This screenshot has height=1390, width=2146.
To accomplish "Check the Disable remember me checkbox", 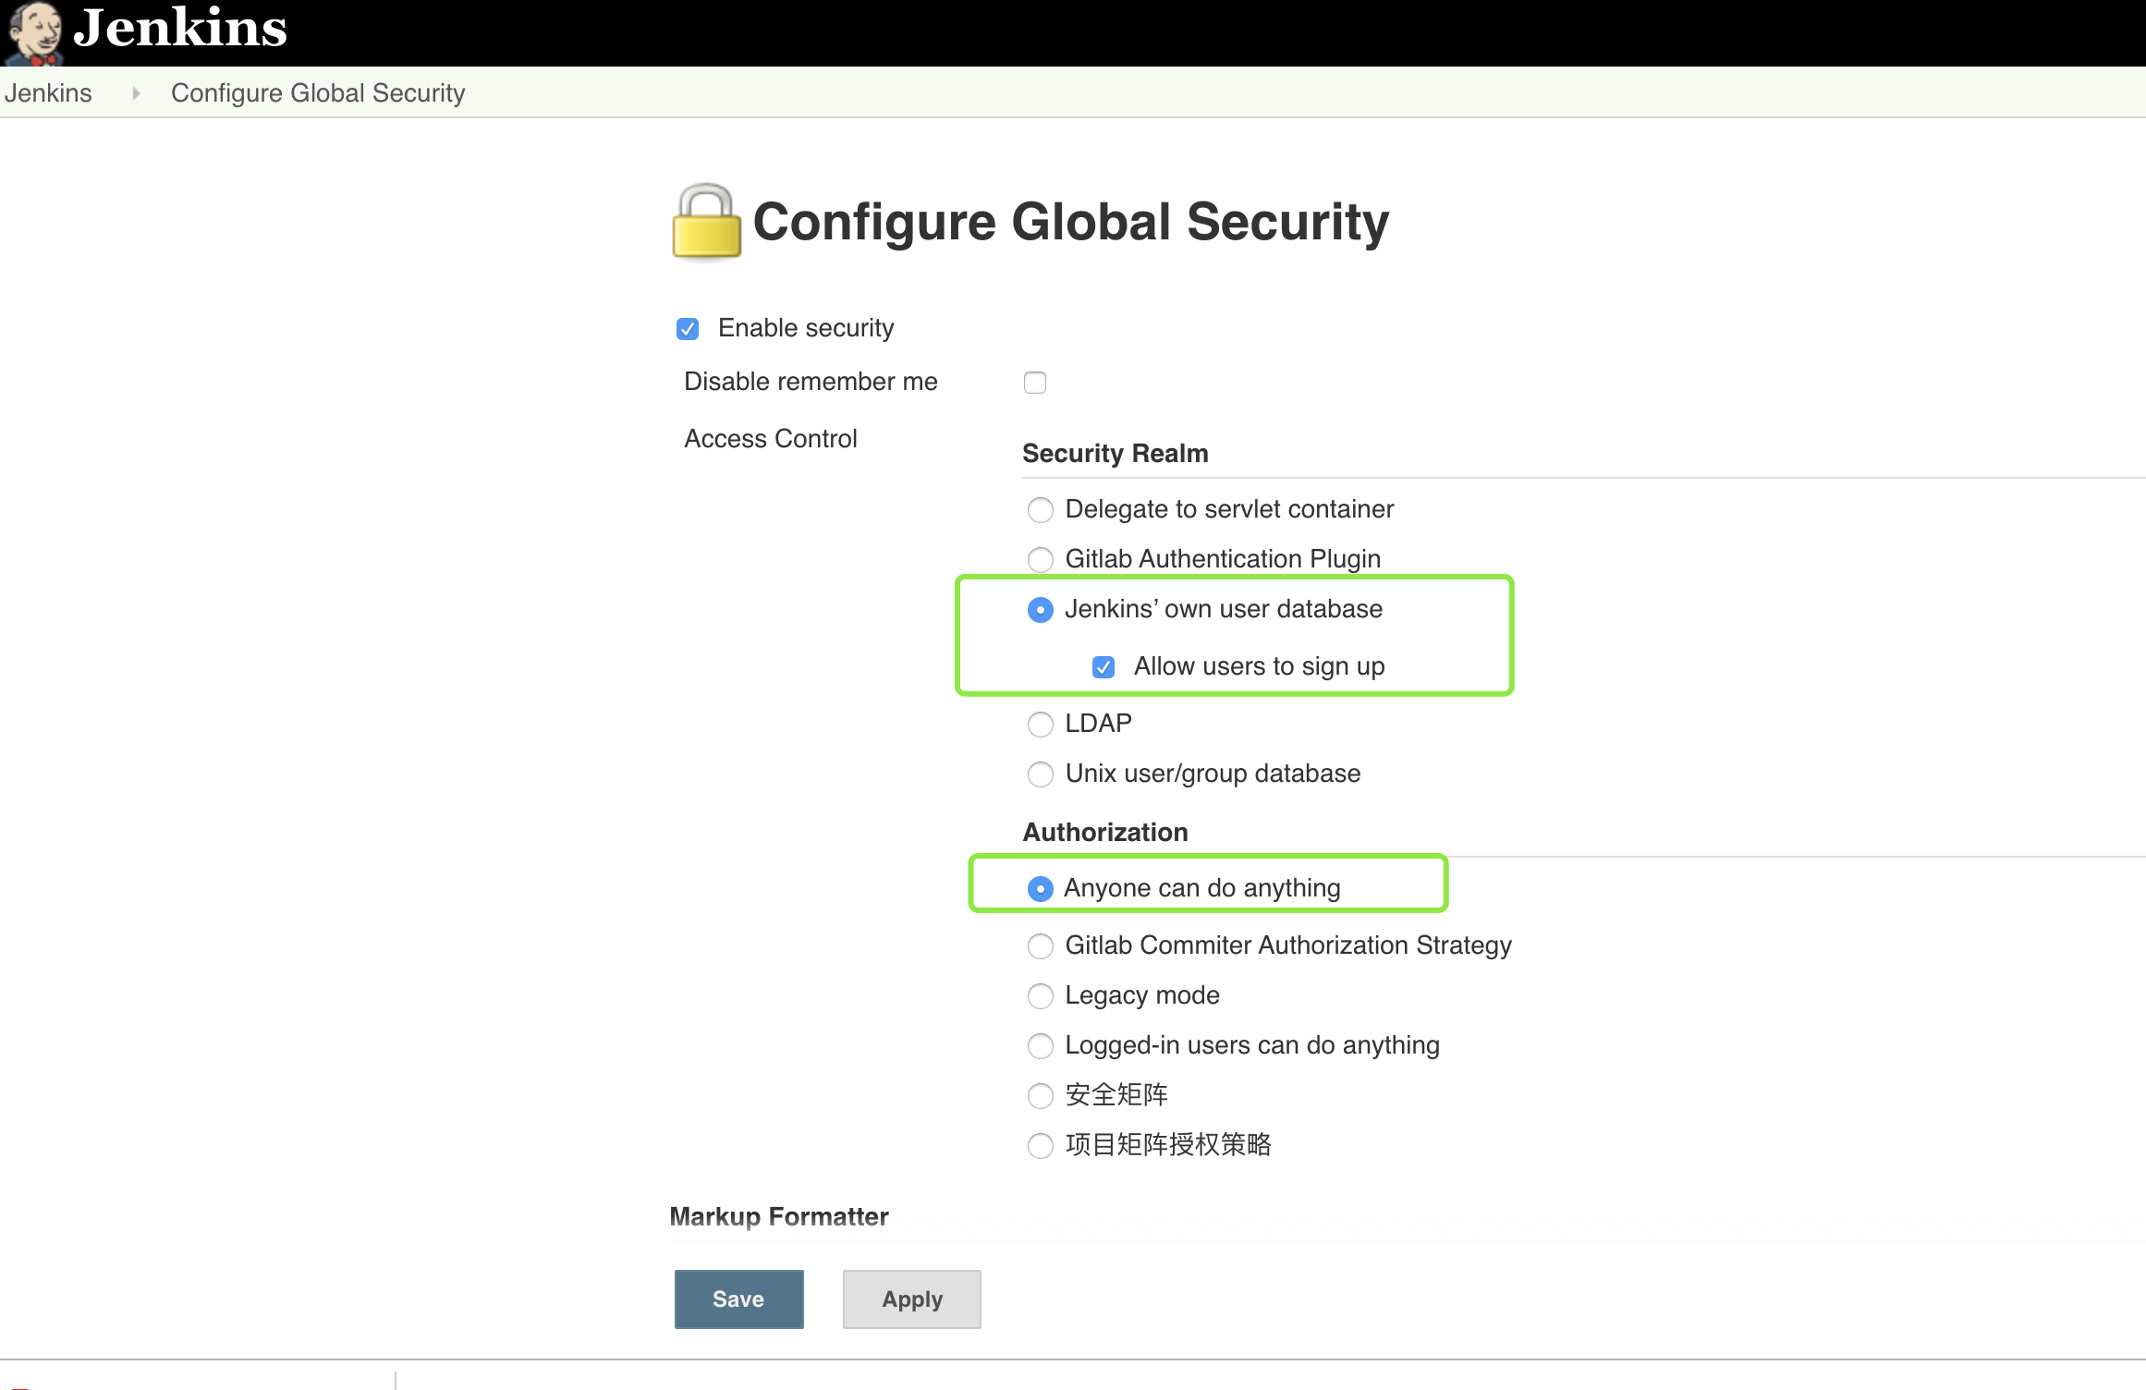I will pos(1035,383).
